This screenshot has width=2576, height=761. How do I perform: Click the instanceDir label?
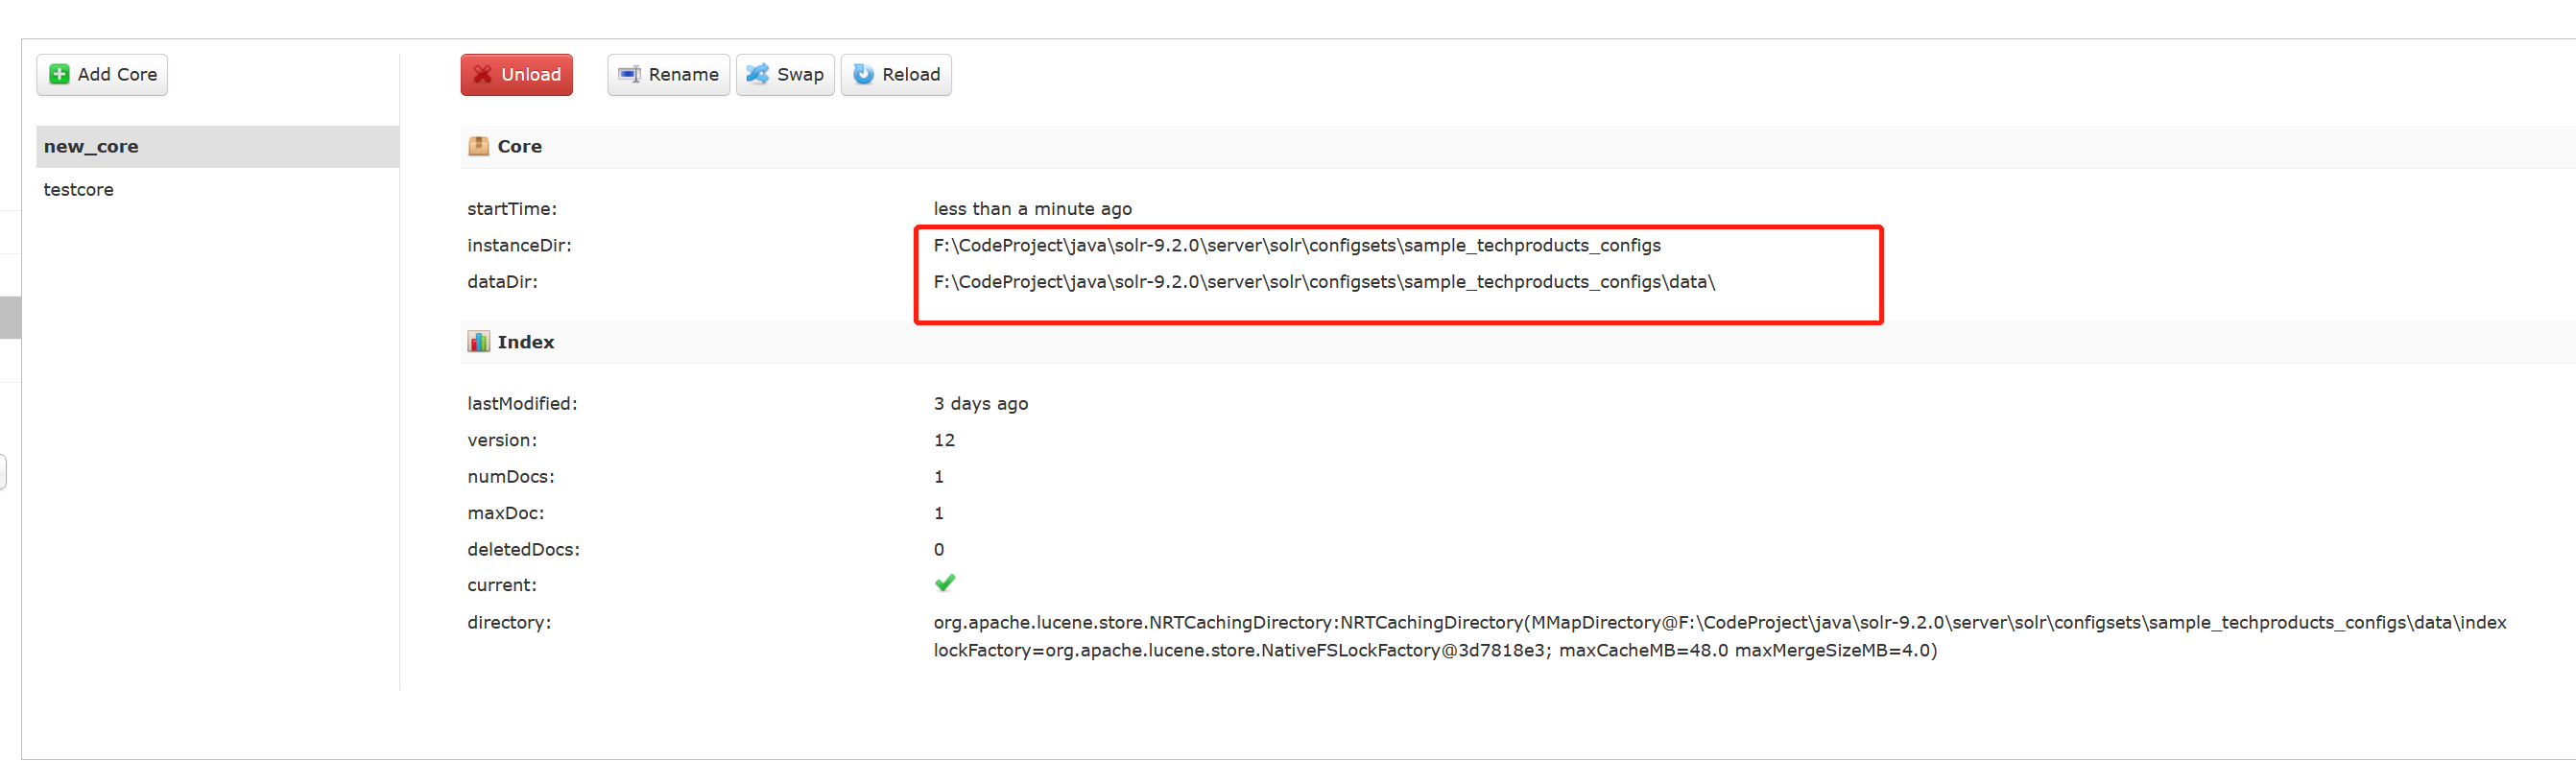pos(519,246)
